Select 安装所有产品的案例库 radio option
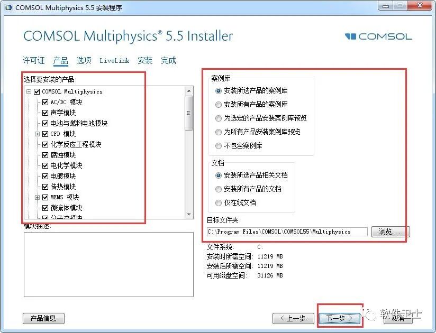Viewport: 436px width, 333px height. tap(219, 105)
